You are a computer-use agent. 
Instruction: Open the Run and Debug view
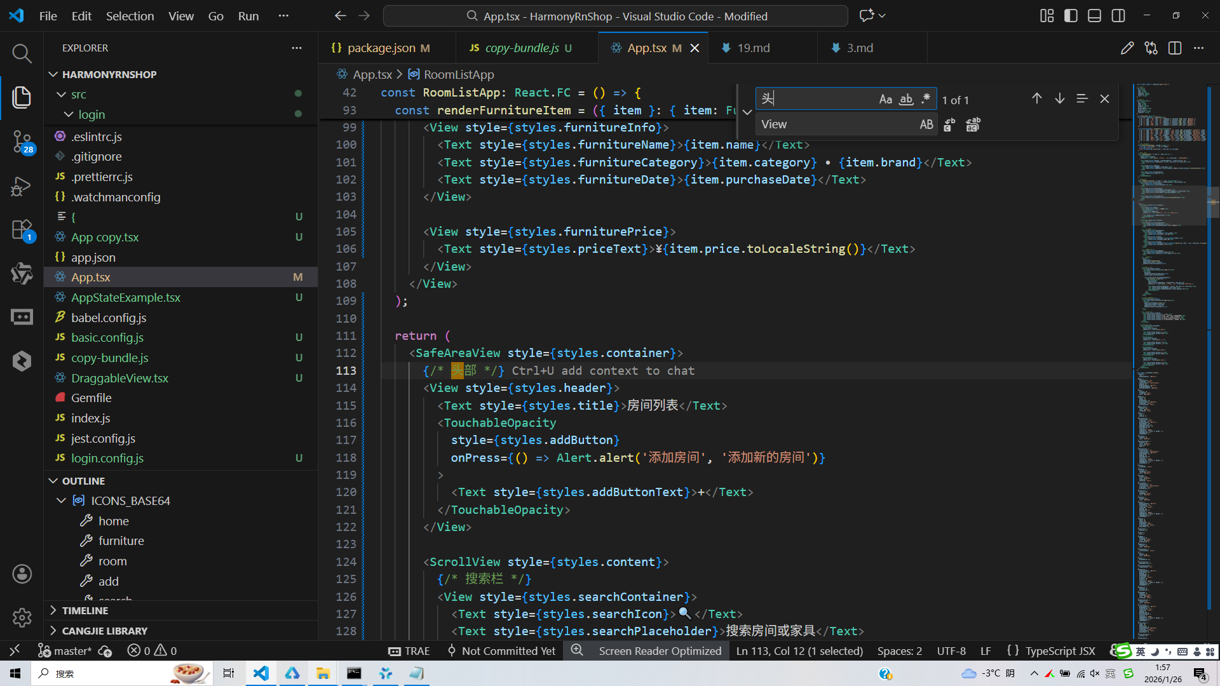[22, 186]
